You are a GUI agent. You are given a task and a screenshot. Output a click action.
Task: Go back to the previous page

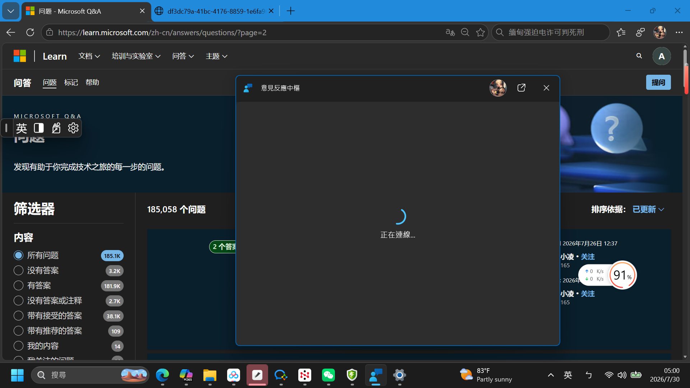tap(11, 32)
